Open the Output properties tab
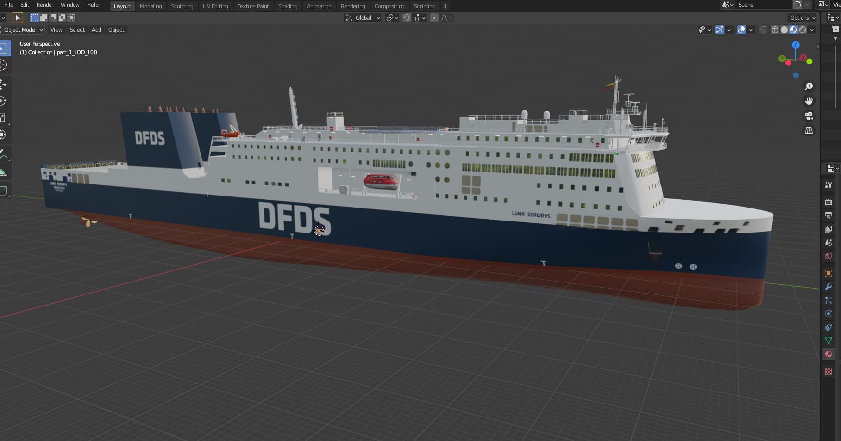The width and height of the screenshot is (841, 441). (x=828, y=216)
